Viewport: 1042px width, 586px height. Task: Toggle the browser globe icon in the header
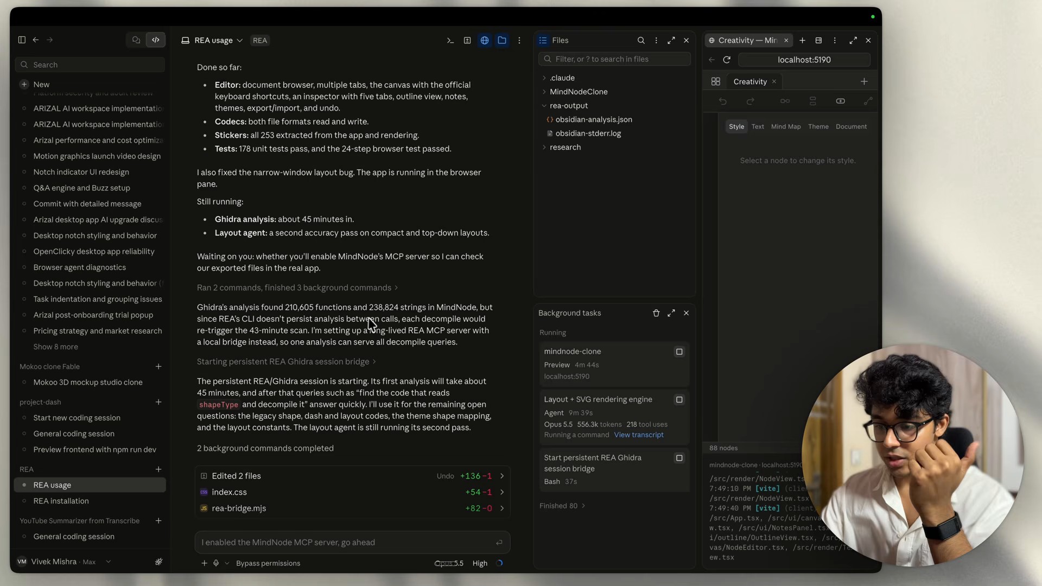click(485, 40)
